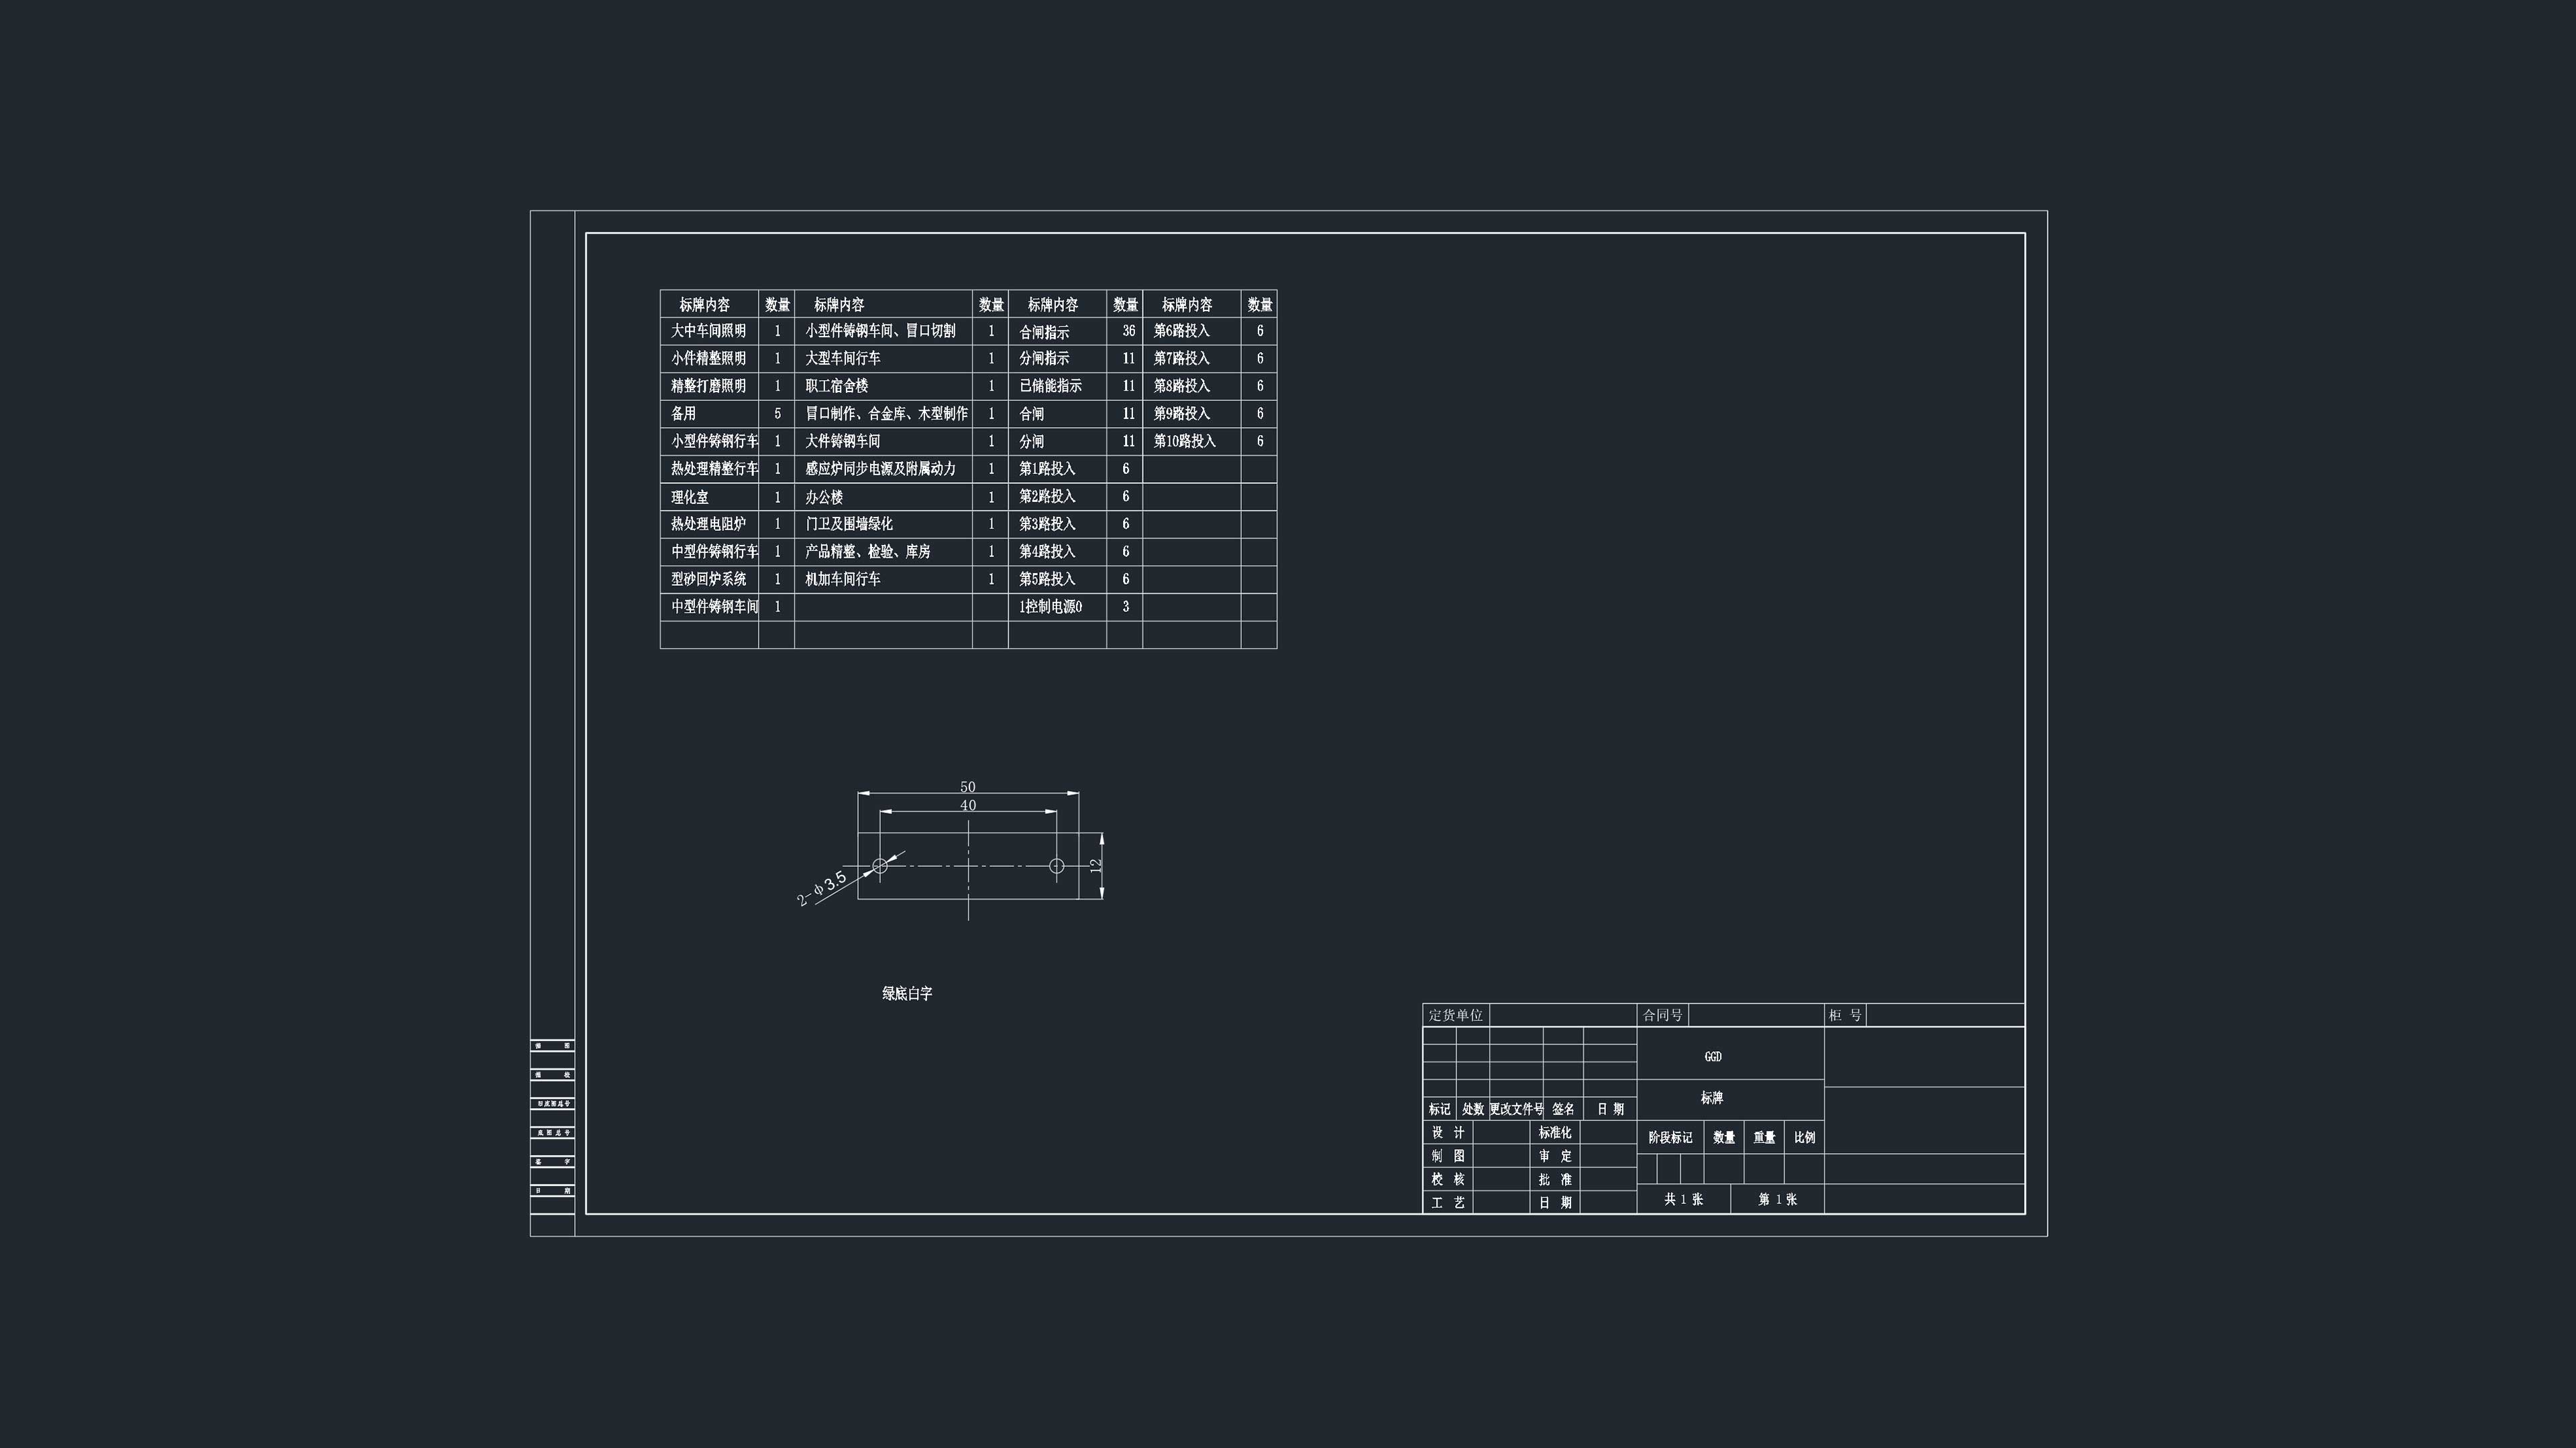Select '精整打磨照明' in the table
2576x1448 pixels.
708,385
